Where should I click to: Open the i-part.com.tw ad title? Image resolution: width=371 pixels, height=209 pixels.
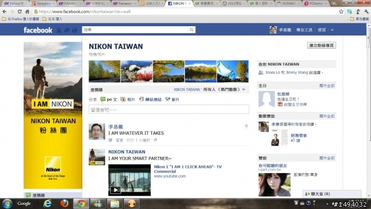click(x=272, y=165)
